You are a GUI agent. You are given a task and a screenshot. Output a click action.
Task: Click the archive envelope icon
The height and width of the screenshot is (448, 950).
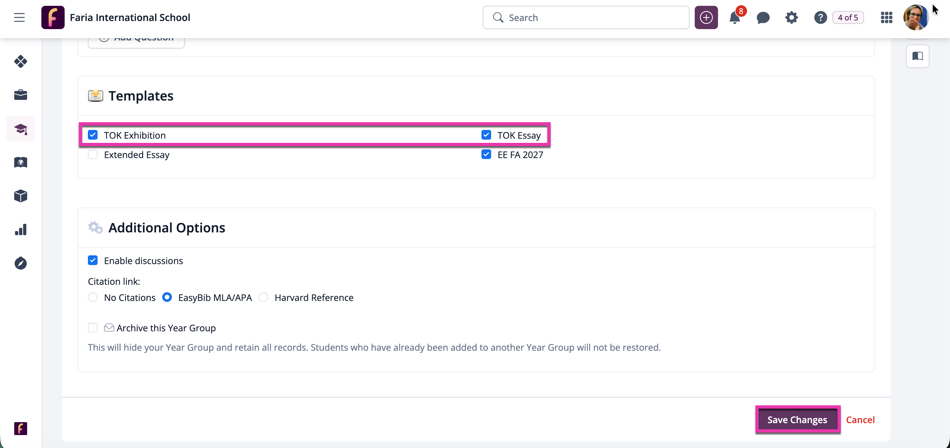[x=109, y=328]
